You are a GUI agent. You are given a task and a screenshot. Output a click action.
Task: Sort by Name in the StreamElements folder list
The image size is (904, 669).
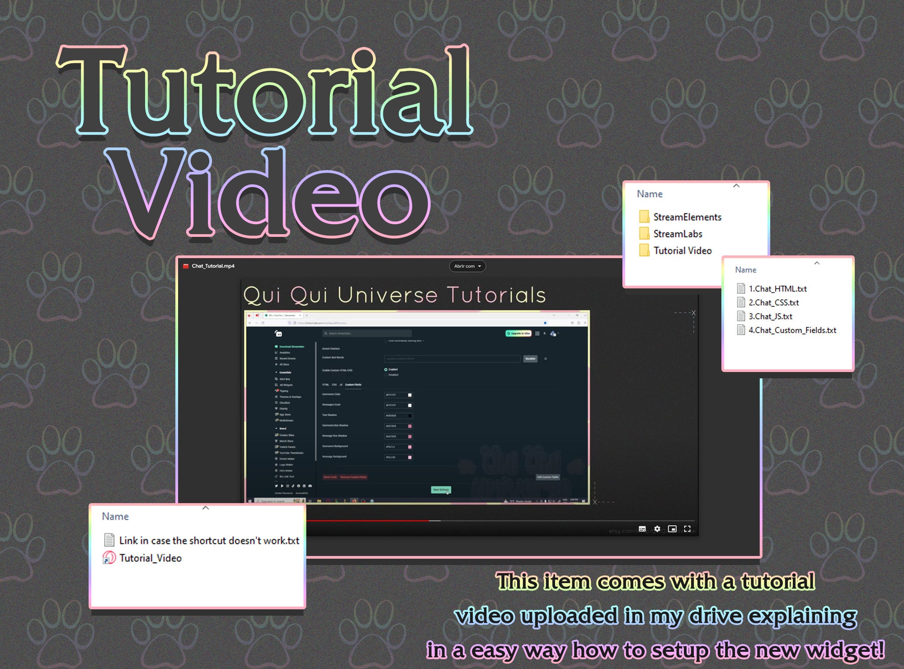click(x=650, y=194)
